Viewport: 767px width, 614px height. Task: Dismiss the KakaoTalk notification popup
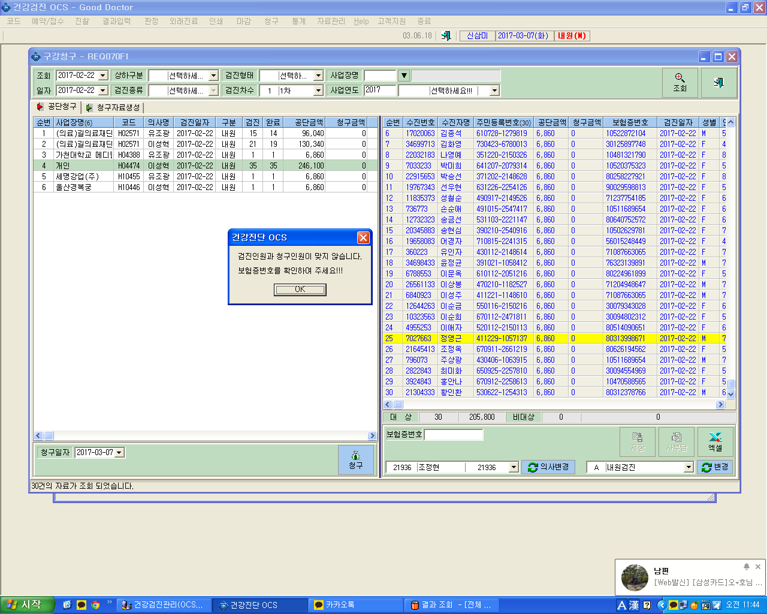click(x=757, y=567)
